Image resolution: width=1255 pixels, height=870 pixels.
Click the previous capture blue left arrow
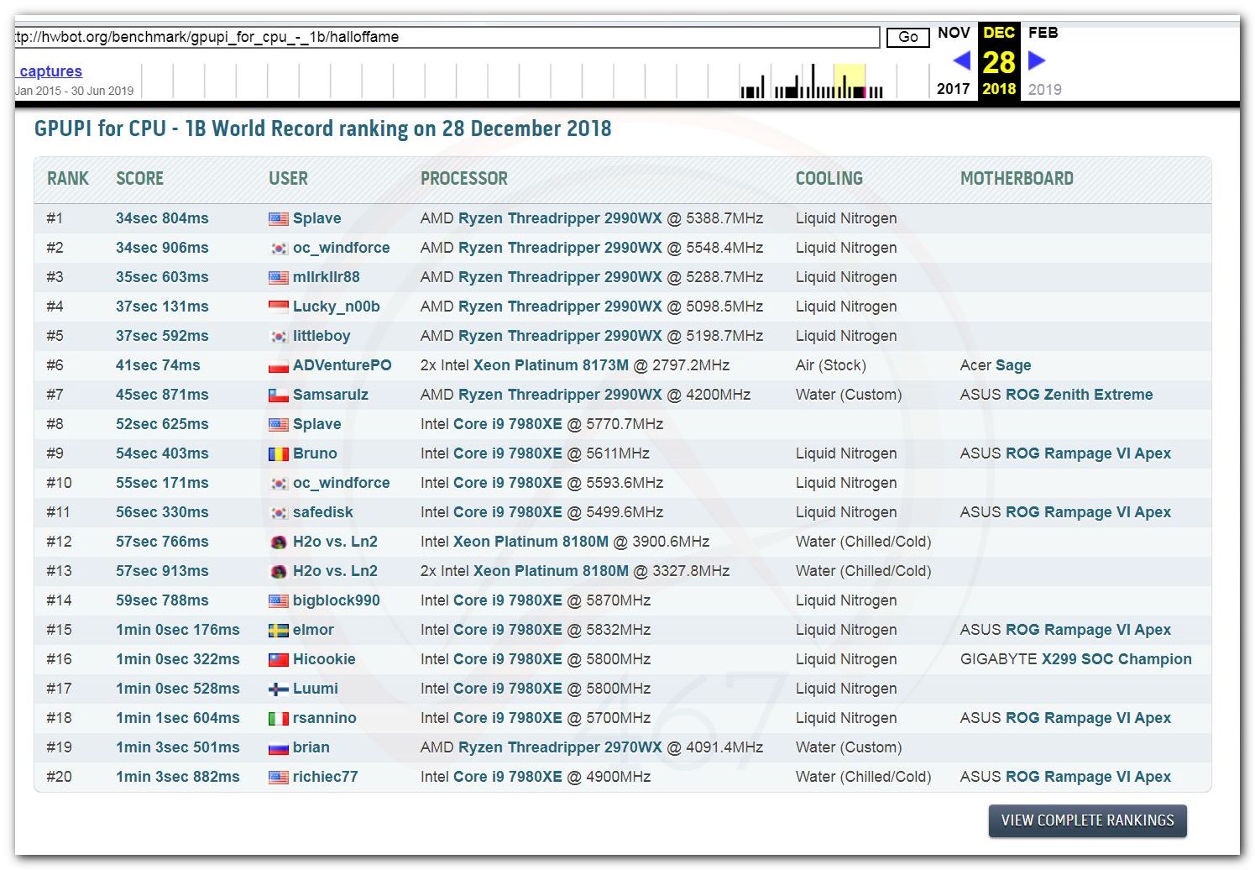(x=962, y=60)
